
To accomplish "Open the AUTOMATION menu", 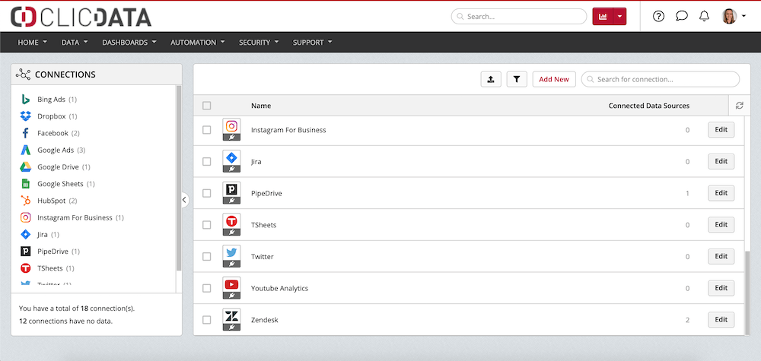I will [x=198, y=42].
